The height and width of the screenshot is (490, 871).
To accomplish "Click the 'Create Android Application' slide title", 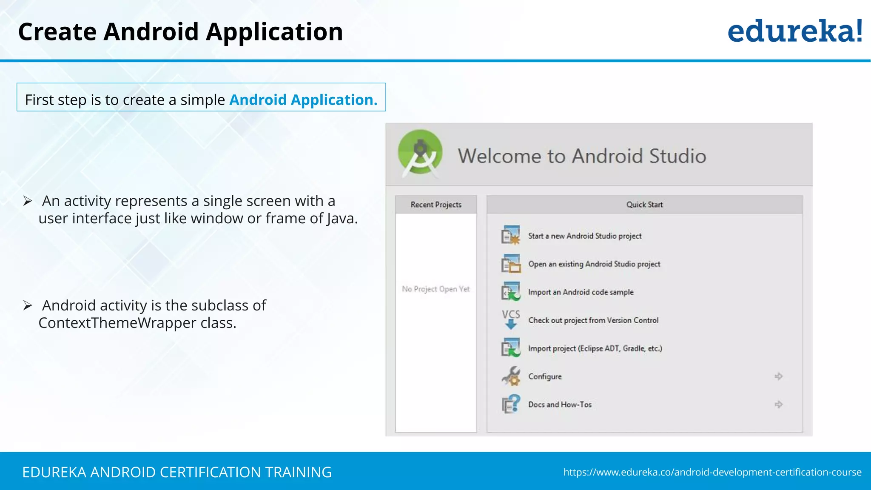I will click(180, 32).
